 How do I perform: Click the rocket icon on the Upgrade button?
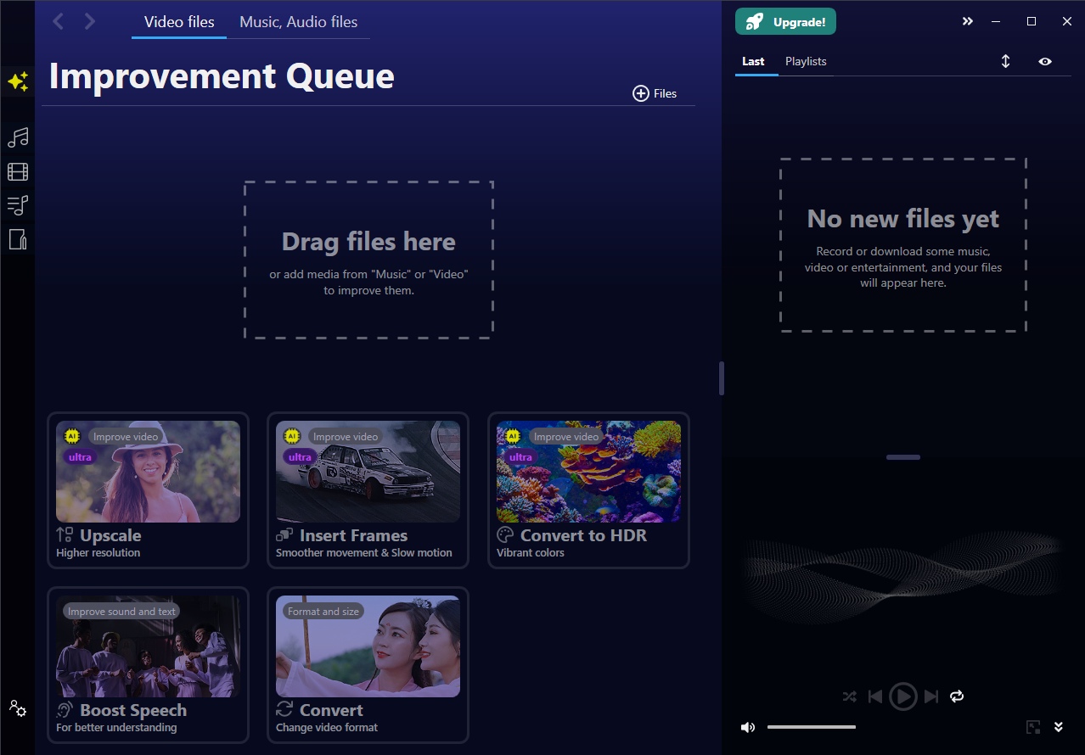pos(755,22)
